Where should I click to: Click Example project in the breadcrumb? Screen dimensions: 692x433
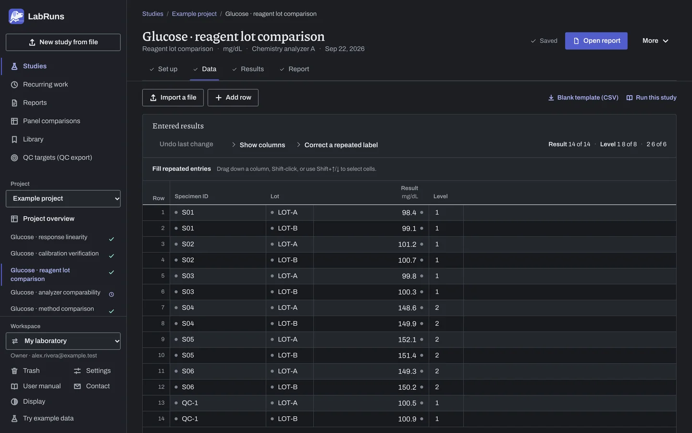(x=194, y=14)
